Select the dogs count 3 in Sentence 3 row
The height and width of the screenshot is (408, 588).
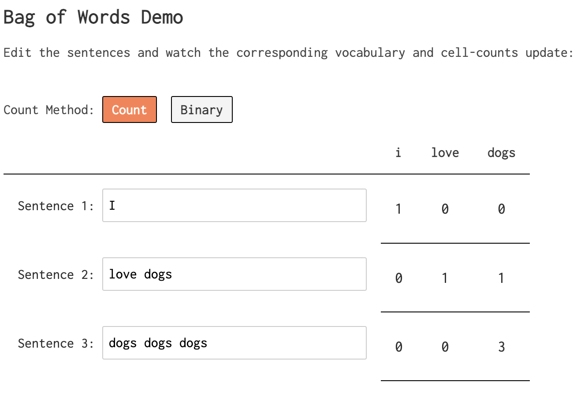pyautogui.click(x=502, y=347)
